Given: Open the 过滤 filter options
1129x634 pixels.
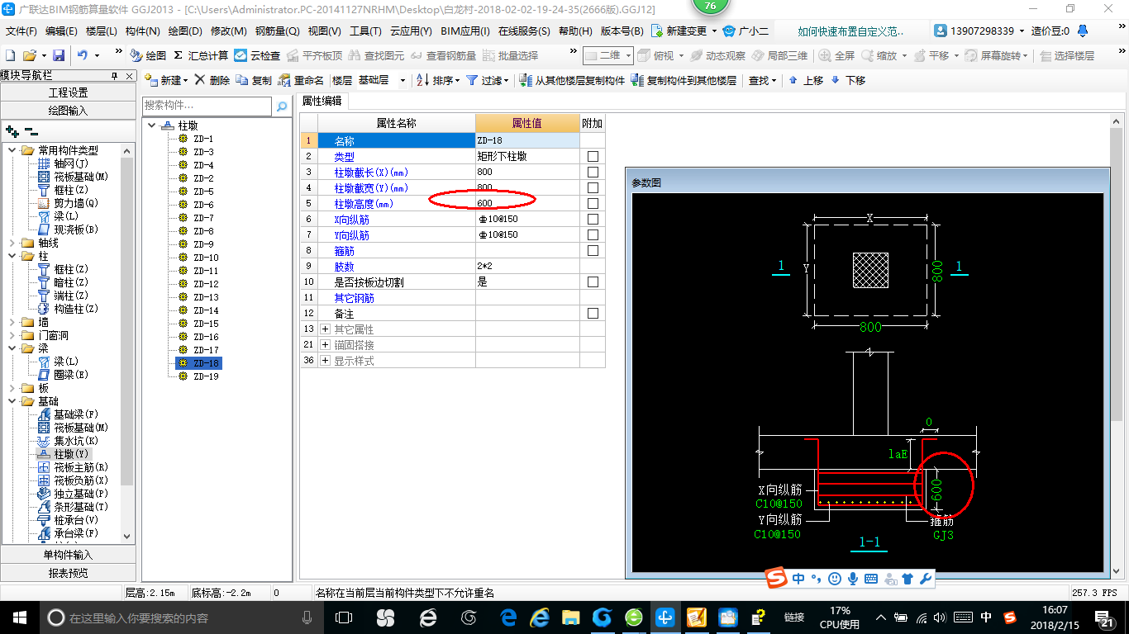Looking at the screenshot, I should (488, 80).
